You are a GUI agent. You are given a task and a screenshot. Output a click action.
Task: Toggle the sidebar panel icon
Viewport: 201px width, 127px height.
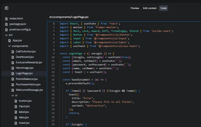(x=6, y=8)
